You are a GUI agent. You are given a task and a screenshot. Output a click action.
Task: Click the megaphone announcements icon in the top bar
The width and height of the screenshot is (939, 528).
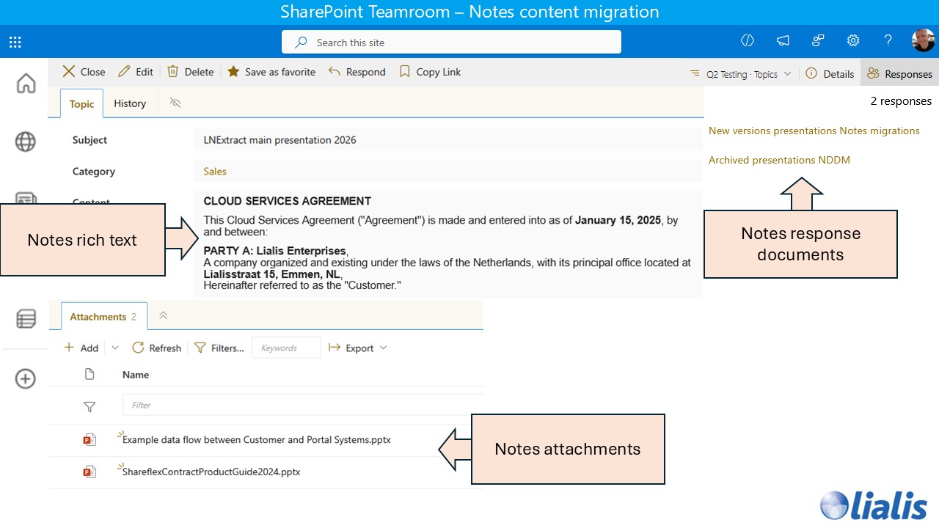tap(783, 41)
